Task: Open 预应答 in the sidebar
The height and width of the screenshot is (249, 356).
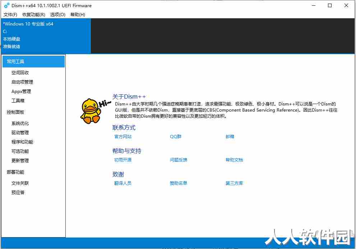Action: point(18,193)
